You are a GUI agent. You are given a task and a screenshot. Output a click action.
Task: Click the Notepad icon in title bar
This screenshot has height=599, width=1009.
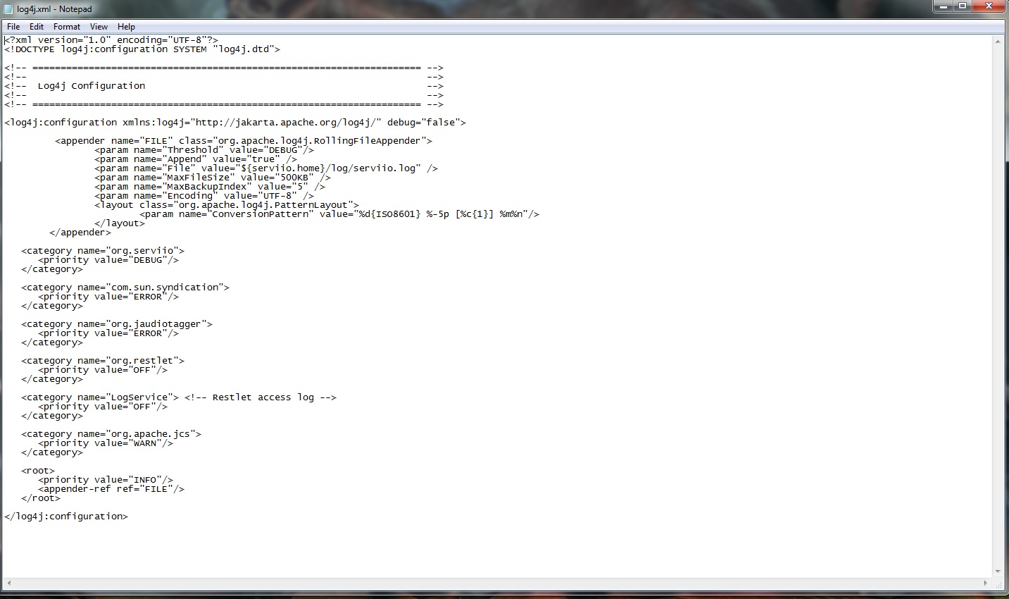tap(8, 9)
